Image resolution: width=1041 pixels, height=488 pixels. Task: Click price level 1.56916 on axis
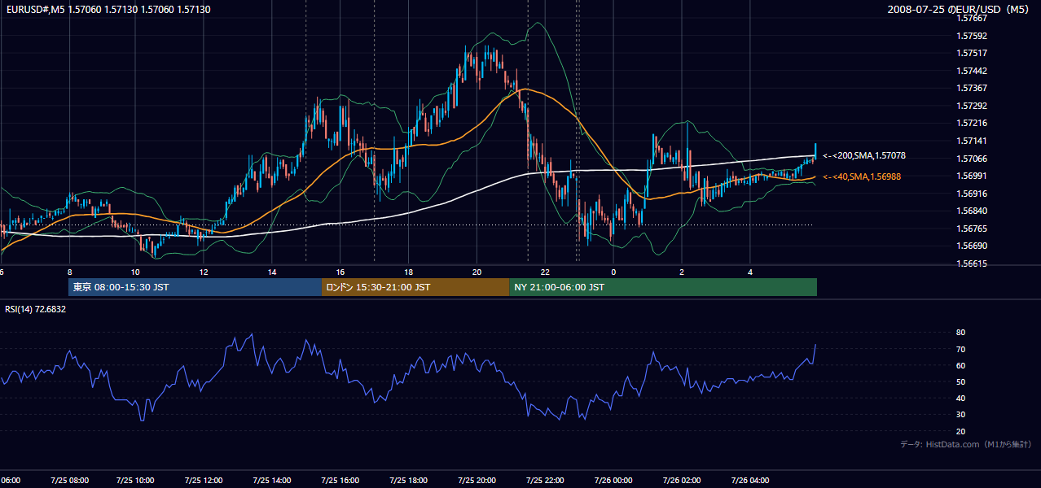coord(971,194)
